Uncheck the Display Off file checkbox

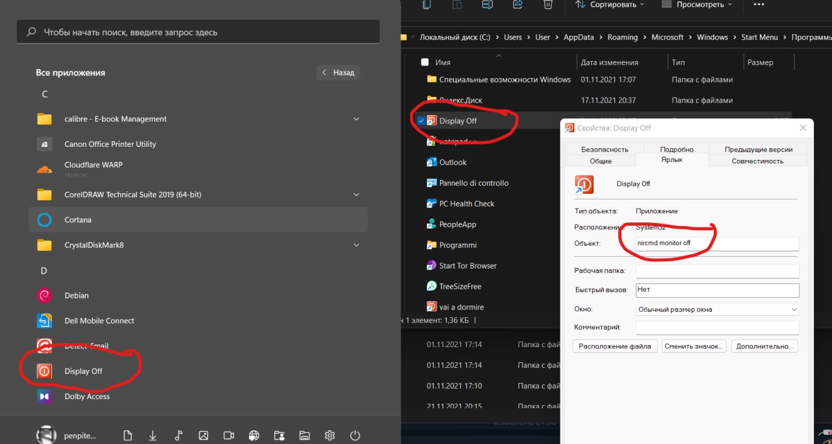click(x=421, y=121)
